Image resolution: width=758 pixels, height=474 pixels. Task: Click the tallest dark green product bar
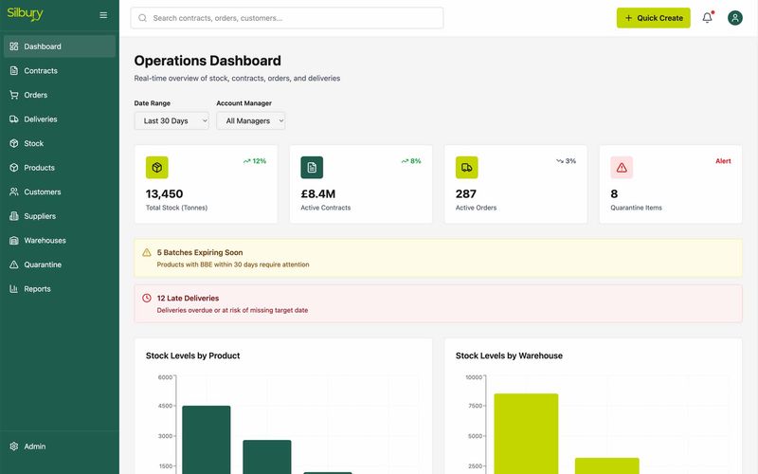point(207,440)
